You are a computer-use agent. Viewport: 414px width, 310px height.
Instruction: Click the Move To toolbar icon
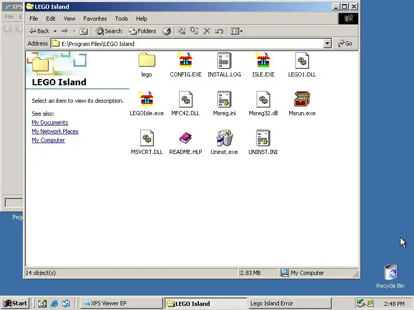(182, 31)
